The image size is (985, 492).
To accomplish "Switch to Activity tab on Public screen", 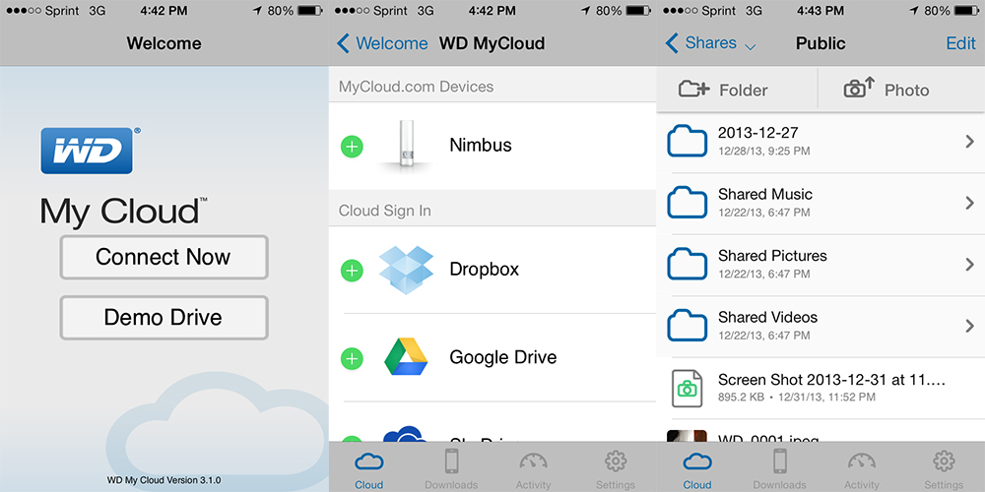I will (862, 468).
